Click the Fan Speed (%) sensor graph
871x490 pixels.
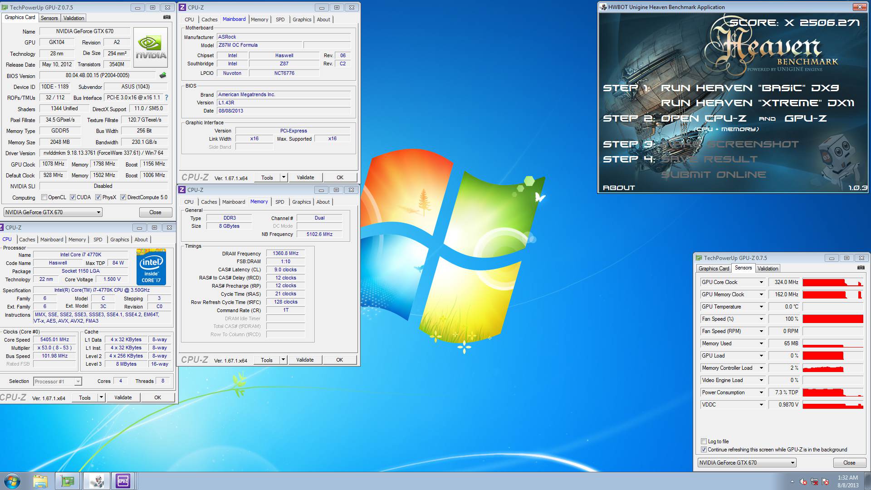(x=833, y=319)
